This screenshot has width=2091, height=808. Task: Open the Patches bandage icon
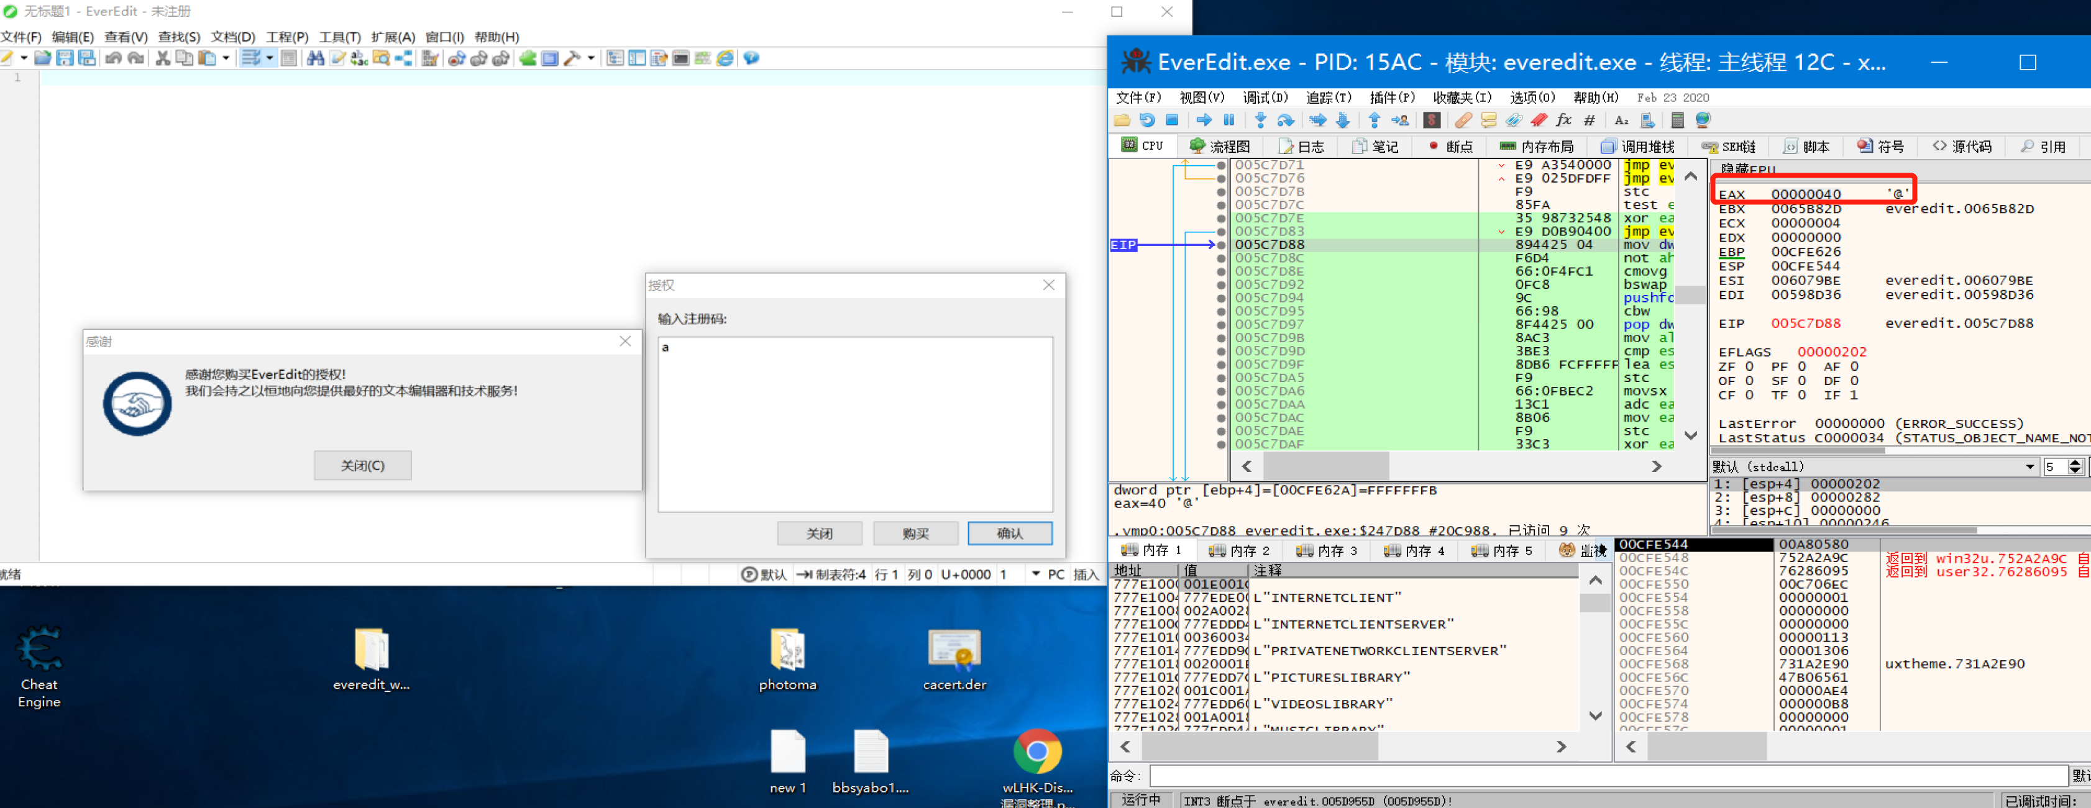click(1463, 120)
